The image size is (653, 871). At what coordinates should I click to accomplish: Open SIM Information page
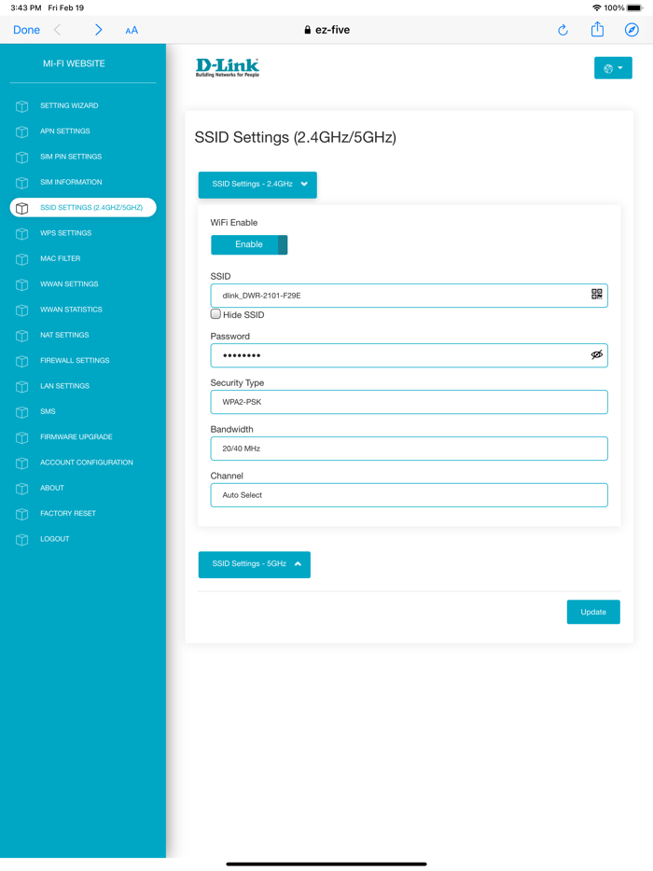[71, 182]
